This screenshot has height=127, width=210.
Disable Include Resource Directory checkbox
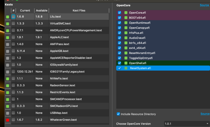tap(118, 114)
